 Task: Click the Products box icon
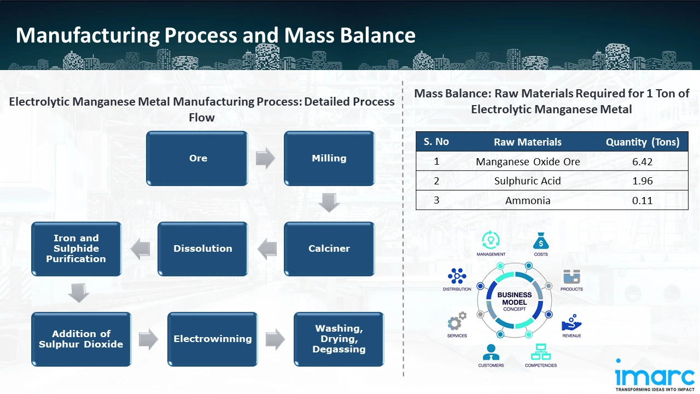click(x=571, y=276)
